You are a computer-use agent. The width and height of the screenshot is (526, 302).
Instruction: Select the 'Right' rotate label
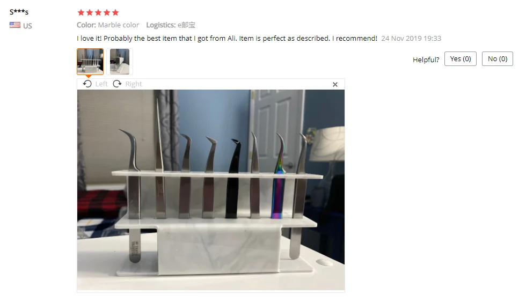tap(134, 84)
